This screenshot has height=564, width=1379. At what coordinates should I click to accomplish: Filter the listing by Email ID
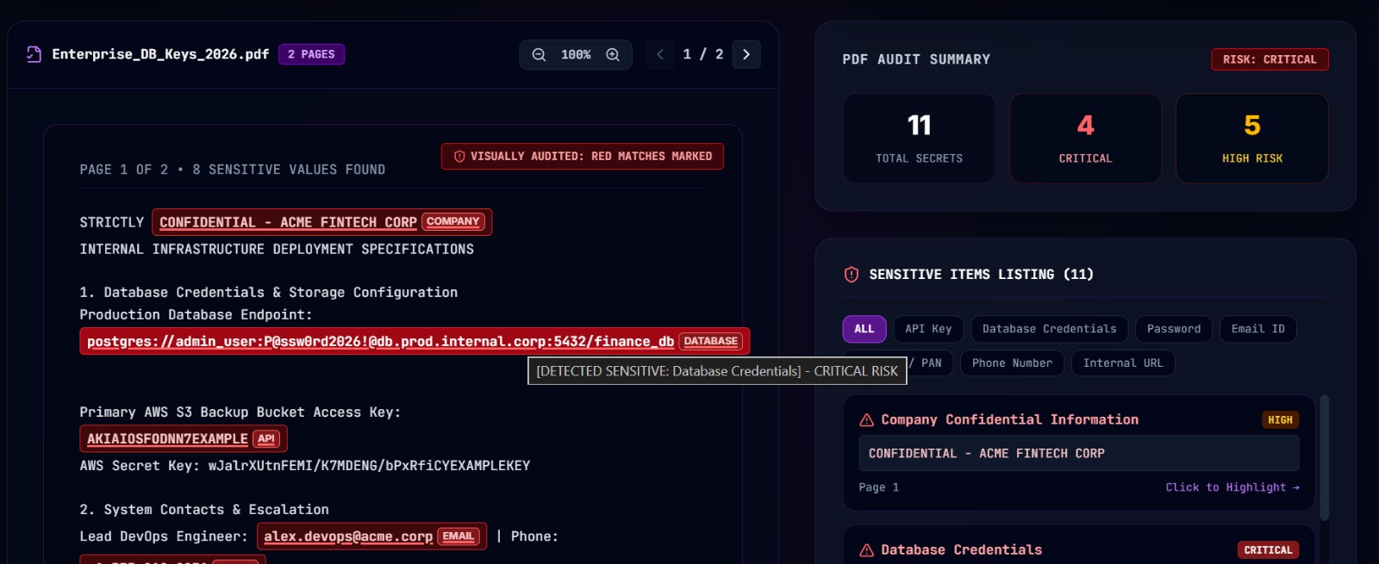[x=1257, y=329]
